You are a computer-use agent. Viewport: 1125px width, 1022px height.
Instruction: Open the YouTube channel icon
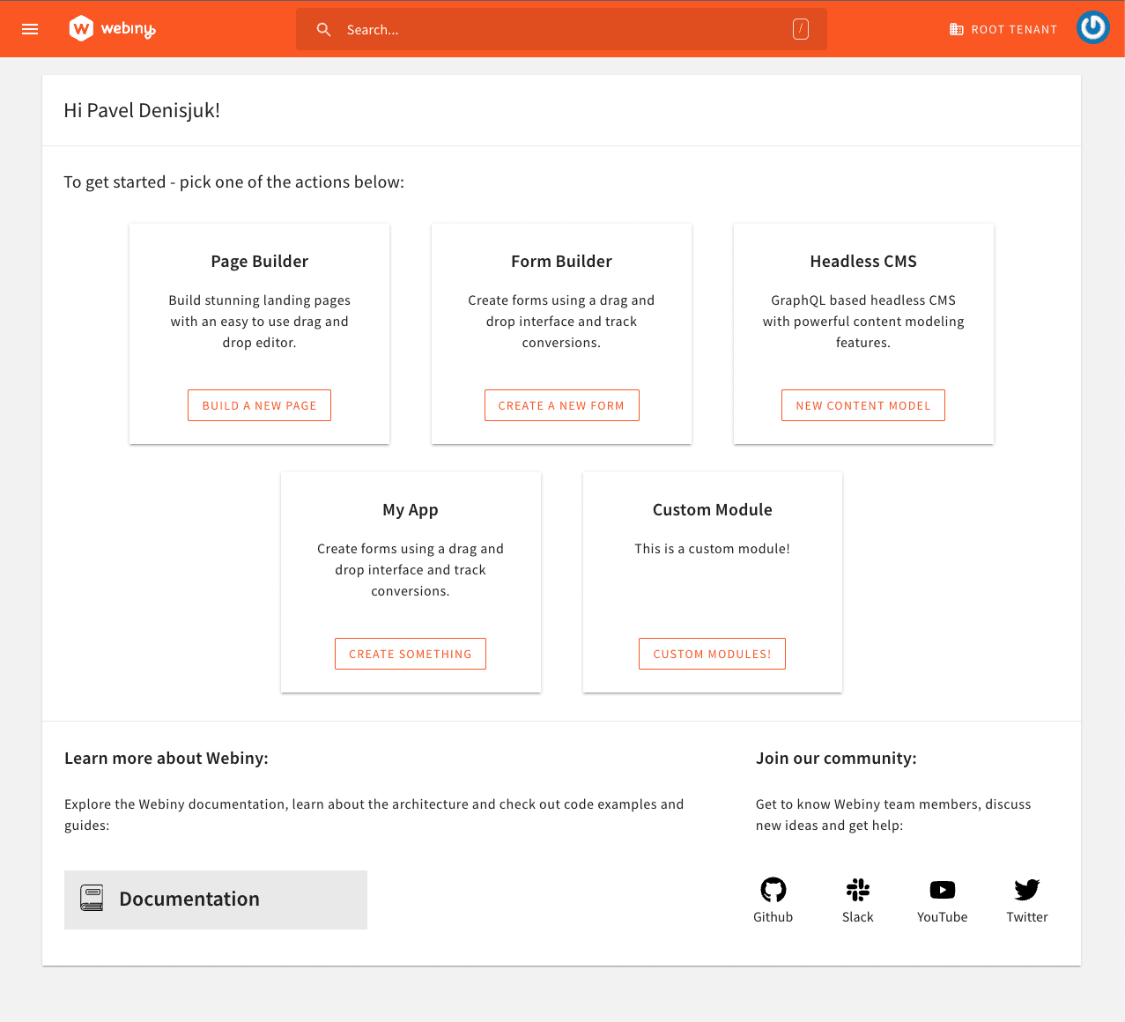tap(942, 890)
